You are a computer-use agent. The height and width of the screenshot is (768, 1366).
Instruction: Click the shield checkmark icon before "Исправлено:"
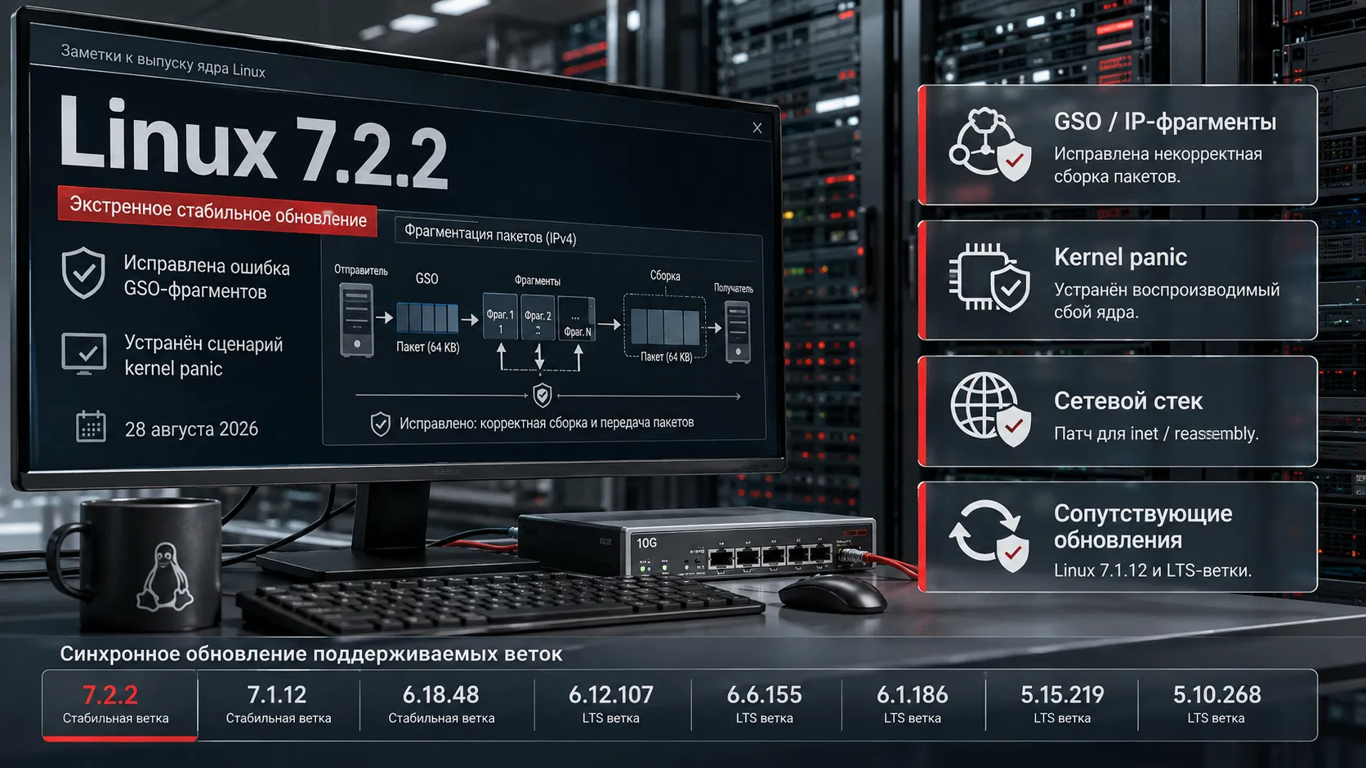(x=380, y=424)
